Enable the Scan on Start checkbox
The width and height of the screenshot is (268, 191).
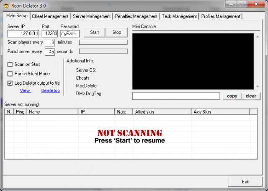(x=10, y=65)
